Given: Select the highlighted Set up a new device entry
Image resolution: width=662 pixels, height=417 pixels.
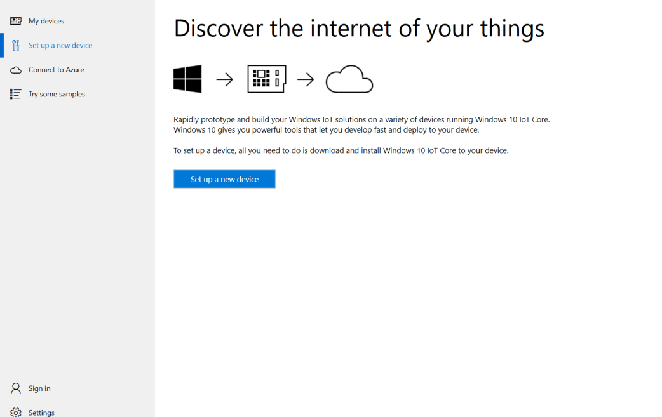Looking at the screenshot, I should click(x=59, y=45).
